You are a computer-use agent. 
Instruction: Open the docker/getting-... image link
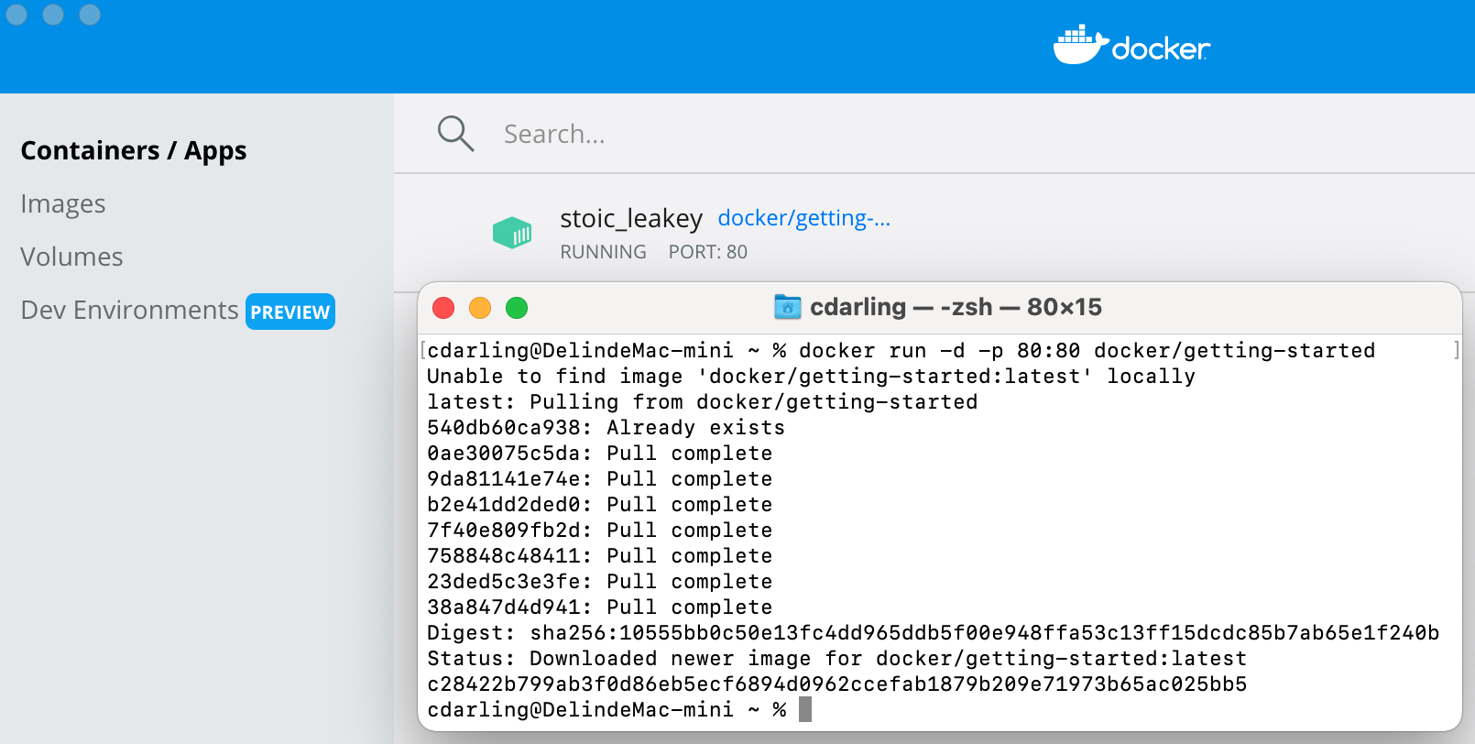click(x=804, y=218)
